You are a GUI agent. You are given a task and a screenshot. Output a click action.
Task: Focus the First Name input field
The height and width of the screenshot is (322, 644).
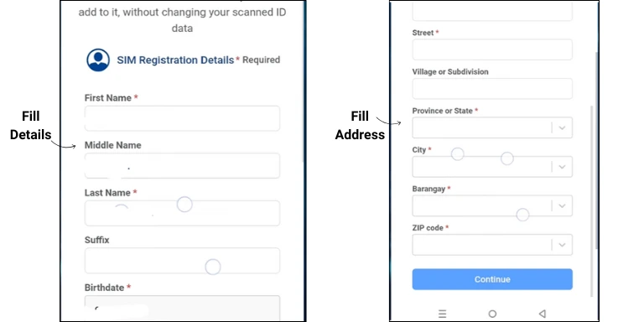coord(182,118)
